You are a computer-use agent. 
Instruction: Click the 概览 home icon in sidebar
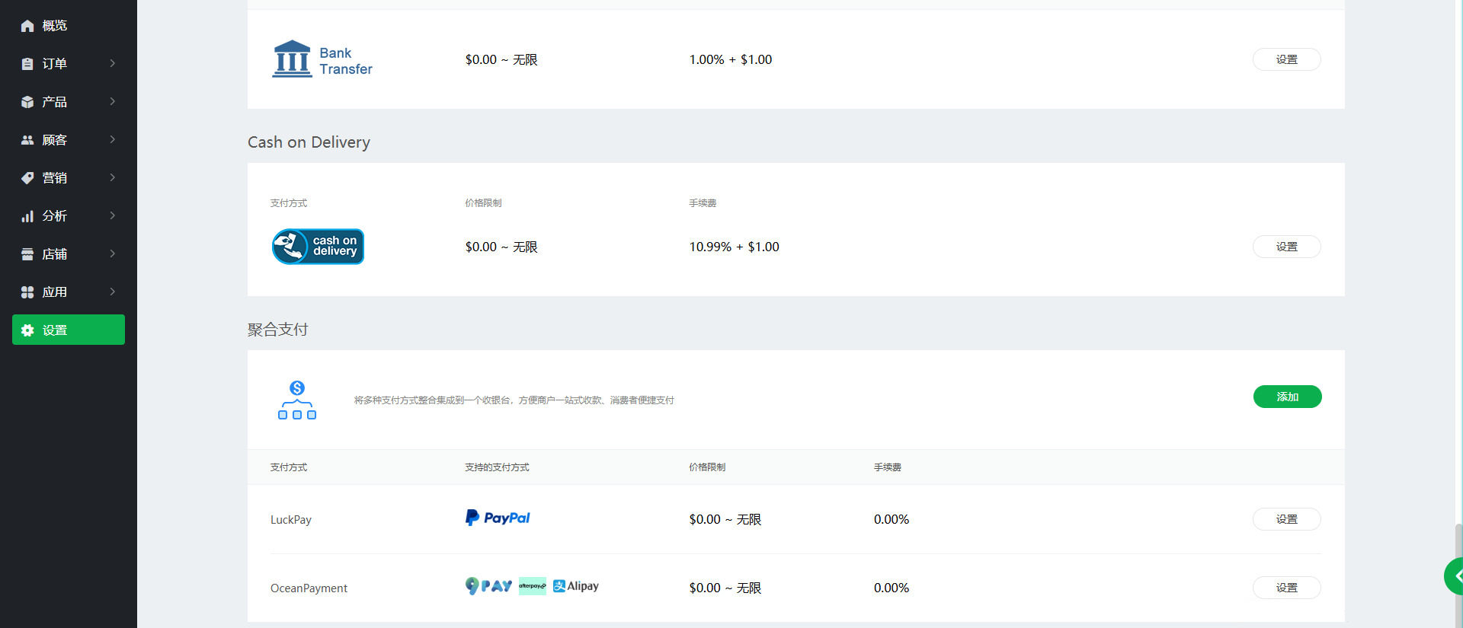tap(27, 26)
